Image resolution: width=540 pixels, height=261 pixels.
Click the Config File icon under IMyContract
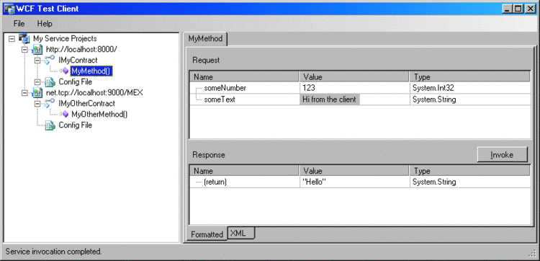(x=50, y=82)
